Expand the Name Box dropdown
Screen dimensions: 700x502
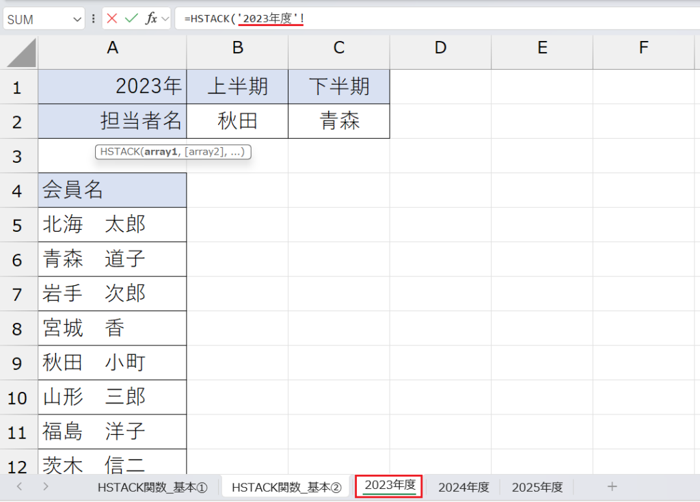[x=77, y=20]
